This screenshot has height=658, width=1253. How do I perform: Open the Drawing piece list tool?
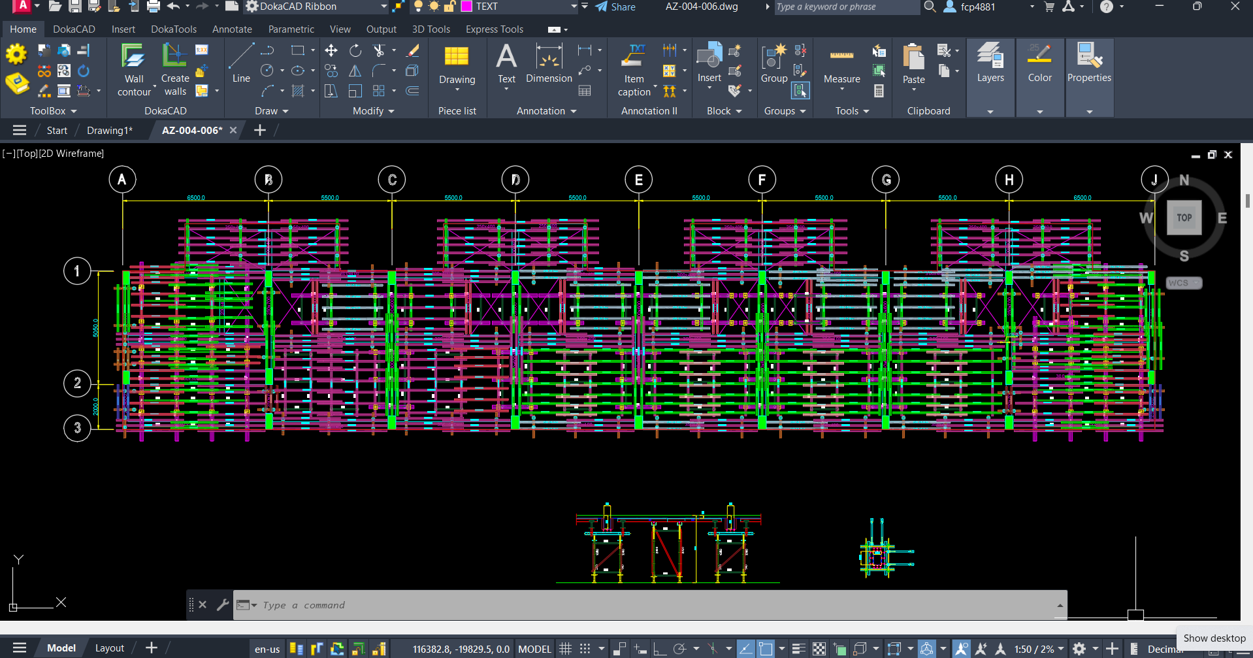pos(457,67)
